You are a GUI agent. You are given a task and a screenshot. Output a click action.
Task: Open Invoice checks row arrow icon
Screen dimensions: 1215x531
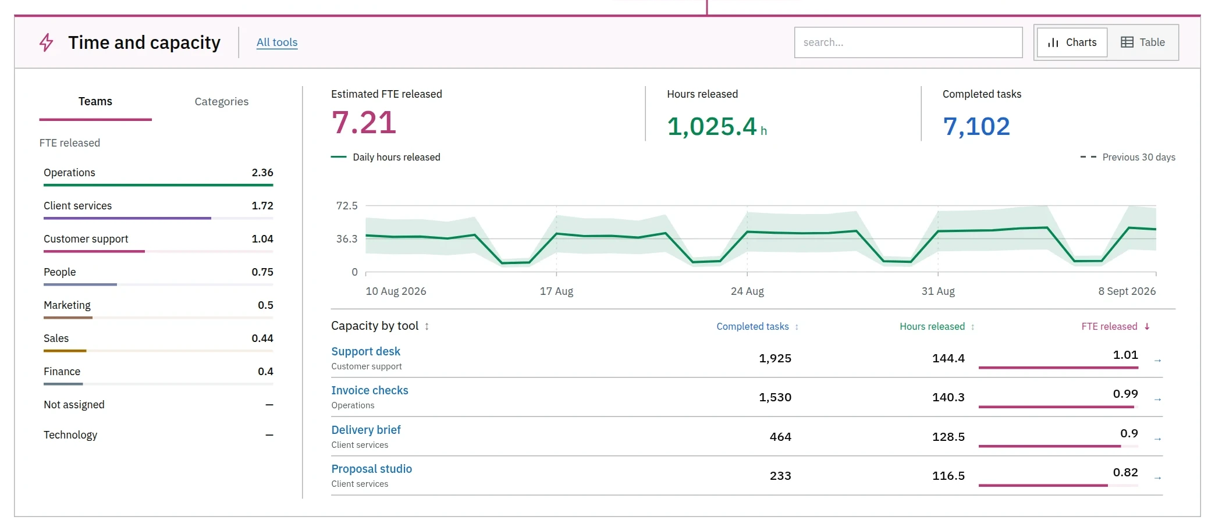coord(1157,400)
